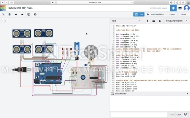The height and width of the screenshot is (118, 190).
Task: Click the serial monitor input field
Action: tap(139, 115)
